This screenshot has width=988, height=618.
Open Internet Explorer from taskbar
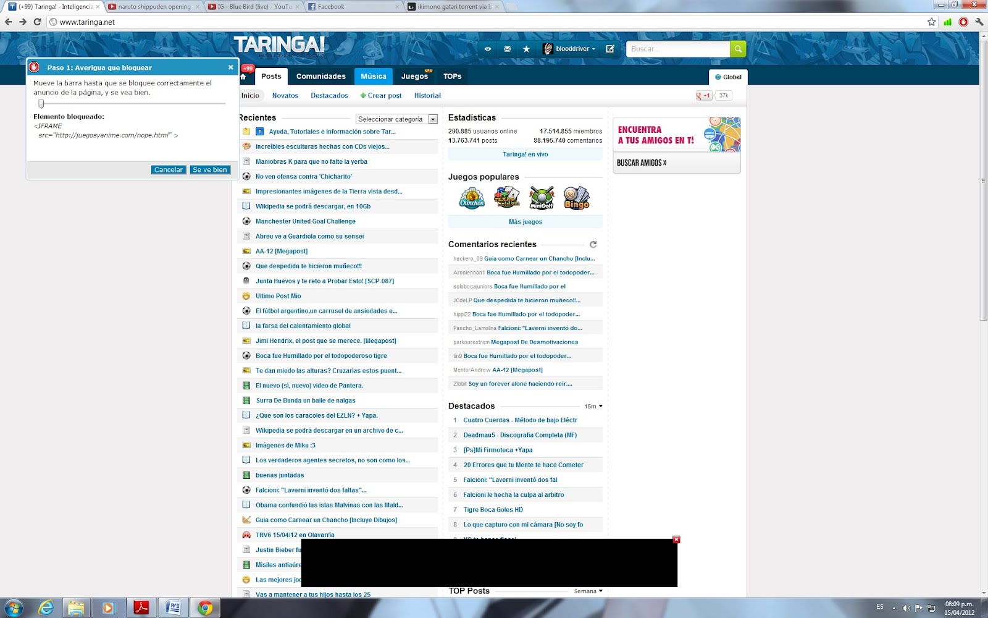tap(46, 607)
